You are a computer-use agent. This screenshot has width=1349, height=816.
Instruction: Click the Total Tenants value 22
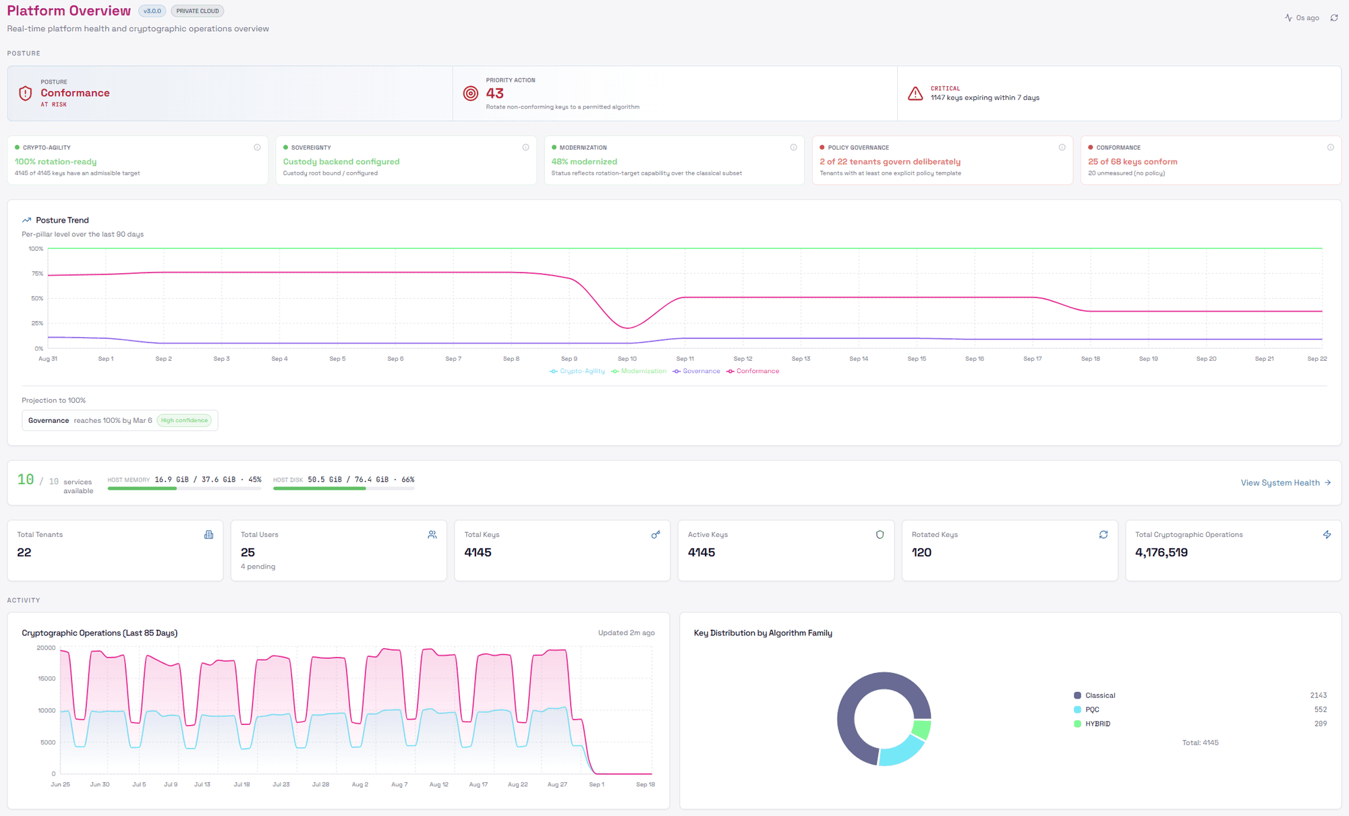point(24,553)
